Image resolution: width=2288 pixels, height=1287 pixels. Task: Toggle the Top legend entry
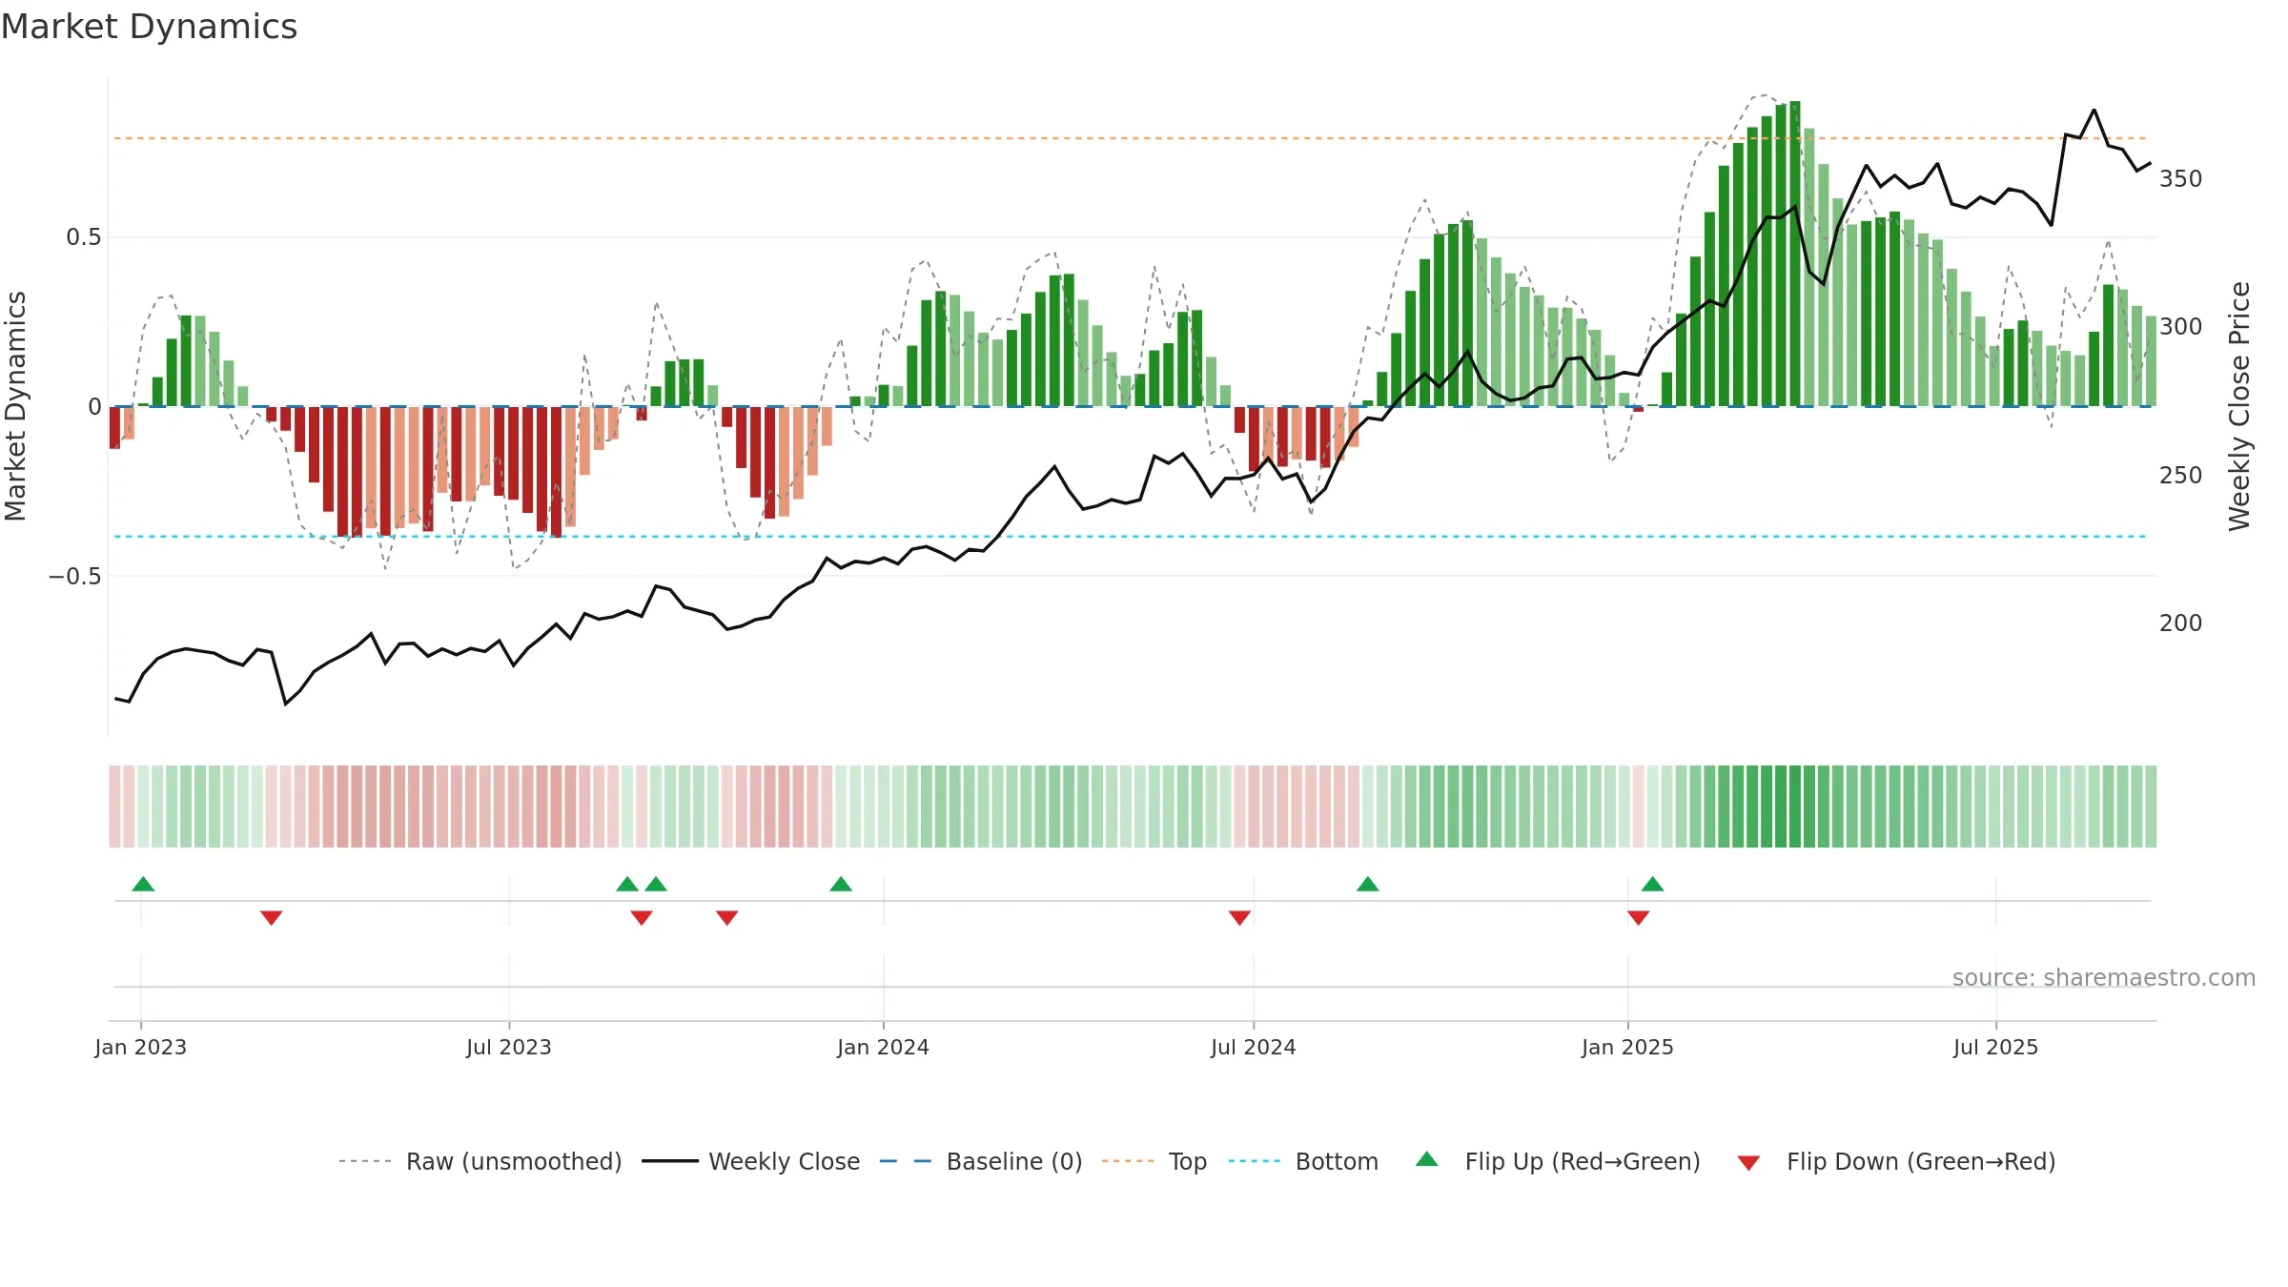click(x=1154, y=1161)
